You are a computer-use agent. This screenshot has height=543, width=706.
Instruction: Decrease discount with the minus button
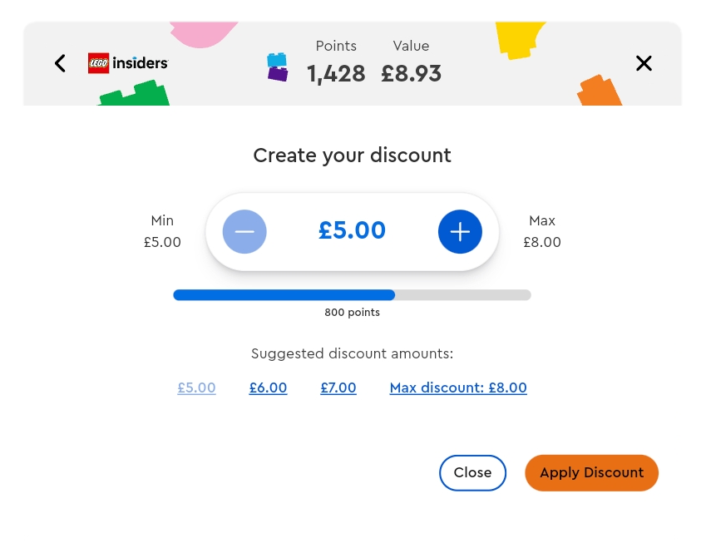point(244,231)
